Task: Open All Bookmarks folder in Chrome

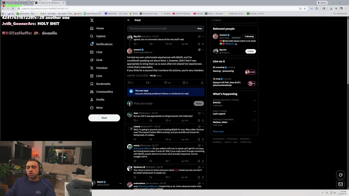Action: click(340, 13)
